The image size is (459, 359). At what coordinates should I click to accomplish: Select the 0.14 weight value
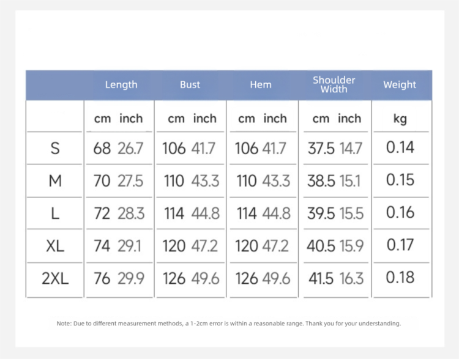(x=400, y=147)
